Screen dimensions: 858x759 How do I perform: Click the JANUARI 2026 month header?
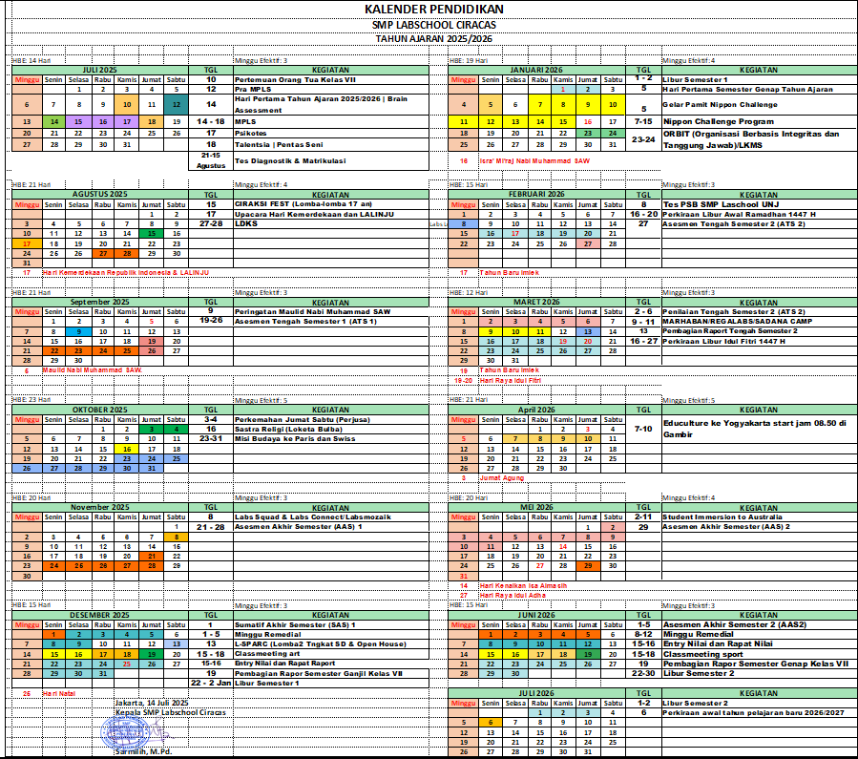point(537,70)
